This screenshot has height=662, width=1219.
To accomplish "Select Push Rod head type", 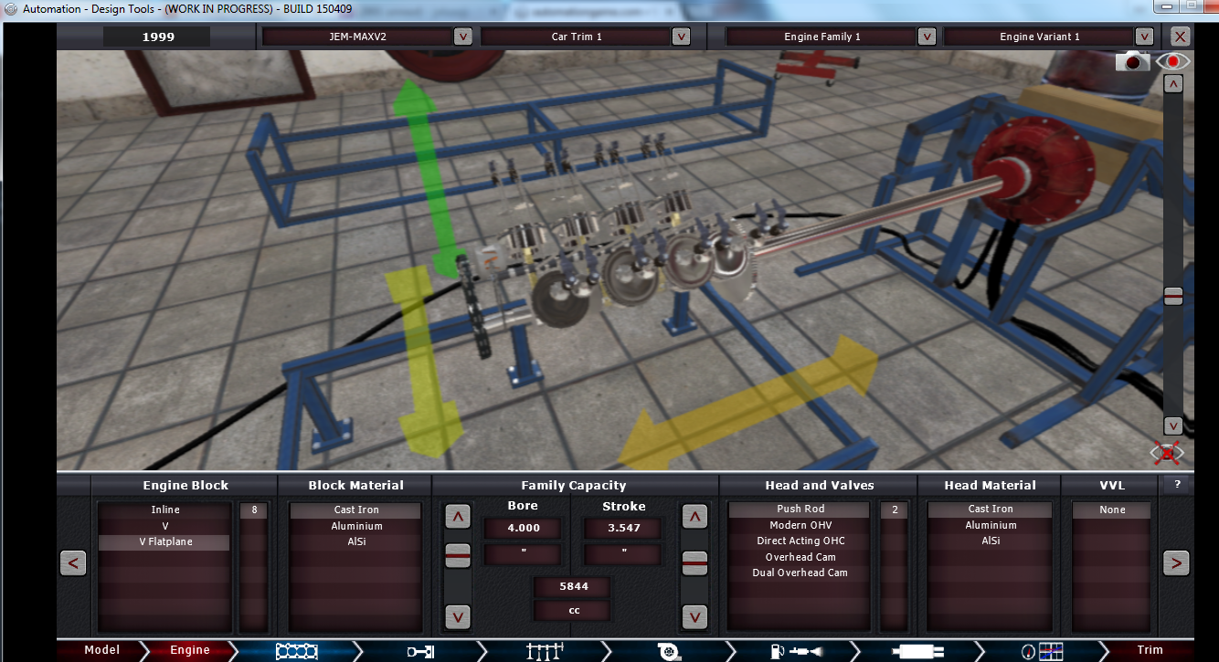I will (800, 509).
